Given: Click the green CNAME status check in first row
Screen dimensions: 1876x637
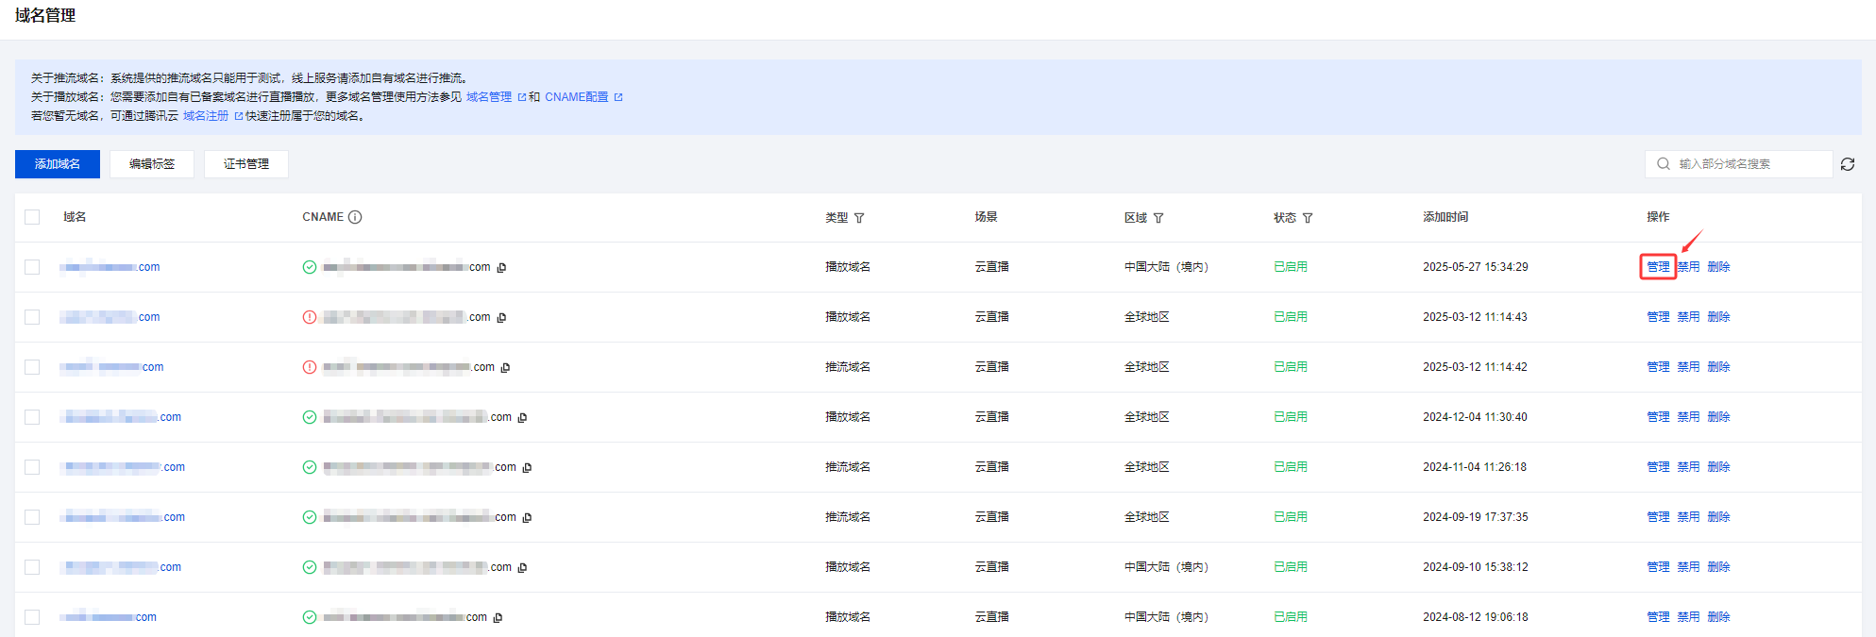Looking at the screenshot, I should 310,267.
